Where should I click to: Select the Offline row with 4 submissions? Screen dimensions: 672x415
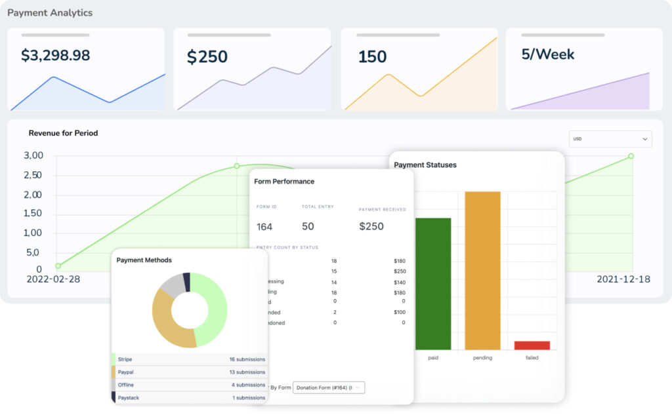click(x=189, y=385)
